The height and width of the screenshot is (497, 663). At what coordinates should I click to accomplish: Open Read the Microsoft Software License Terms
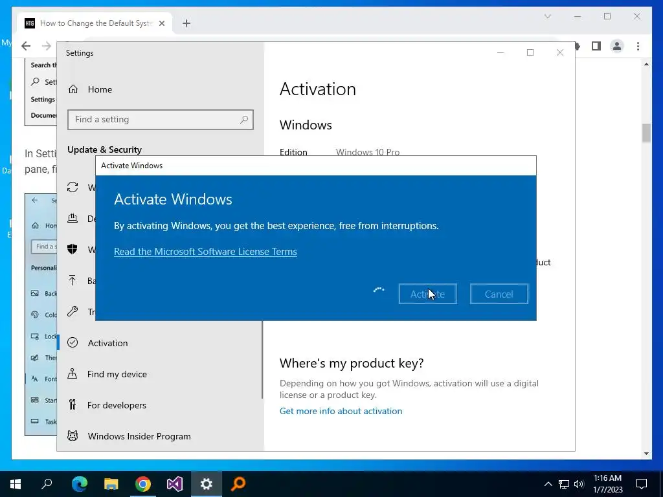coord(205,252)
